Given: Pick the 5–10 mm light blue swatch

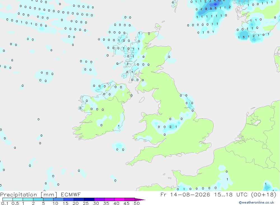Looking at the screenshot, I should click(48, 199).
